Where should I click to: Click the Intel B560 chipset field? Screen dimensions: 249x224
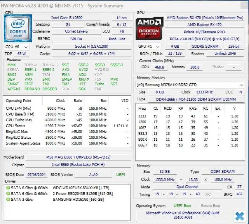[x=78, y=165]
